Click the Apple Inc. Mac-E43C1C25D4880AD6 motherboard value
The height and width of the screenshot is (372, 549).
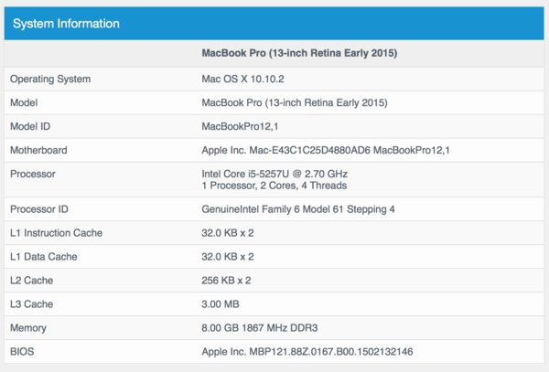pyautogui.click(x=326, y=150)
